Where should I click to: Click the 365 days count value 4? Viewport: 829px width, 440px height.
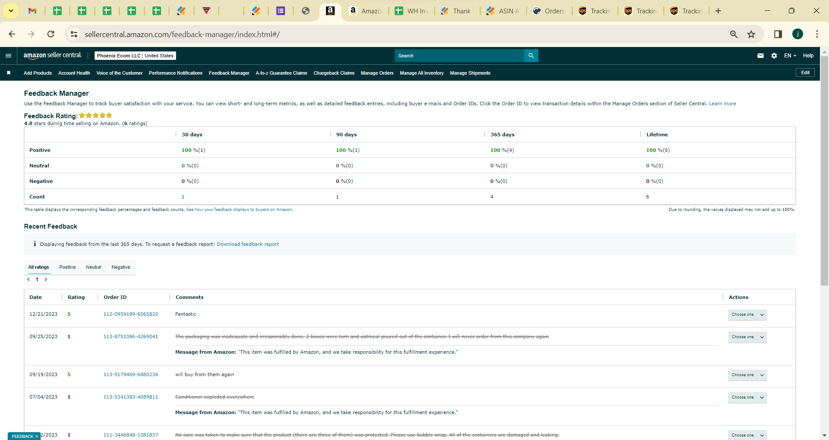coord(492,197)
